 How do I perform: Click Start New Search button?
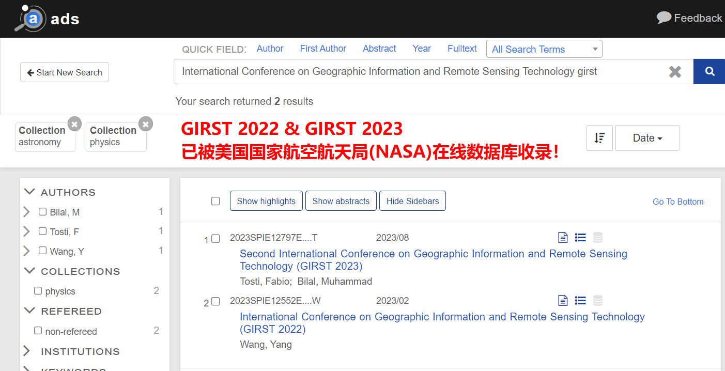click(65, 72)
